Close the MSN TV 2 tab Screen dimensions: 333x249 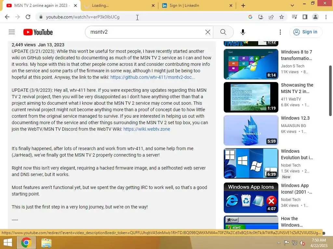(75, 6)
